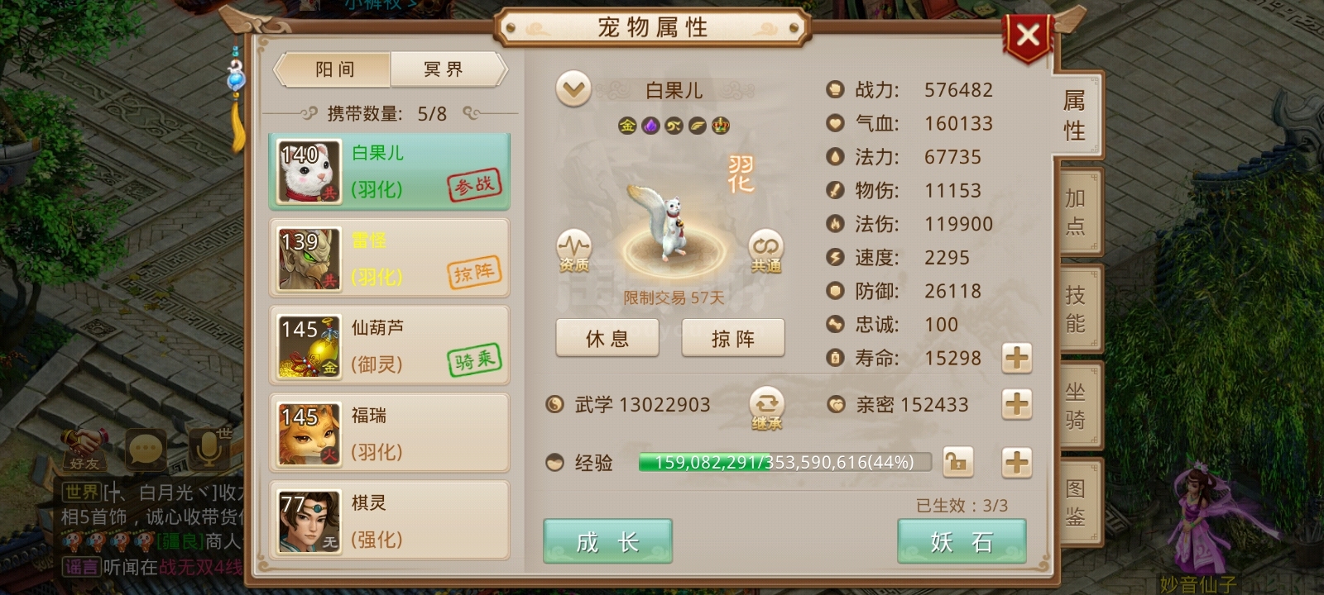Open the 好友 friends handshake icon

(x=84, y=449)
